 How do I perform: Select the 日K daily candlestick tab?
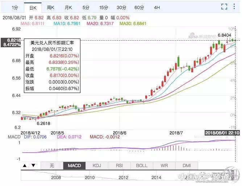click(x=33, y=7)
